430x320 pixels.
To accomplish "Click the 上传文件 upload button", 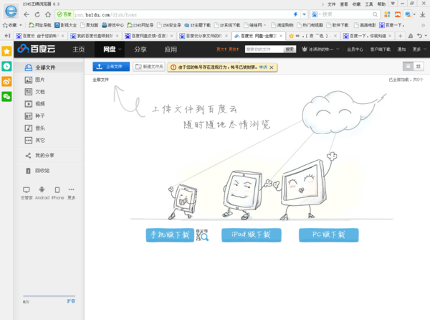I will [x=111, y=67].
